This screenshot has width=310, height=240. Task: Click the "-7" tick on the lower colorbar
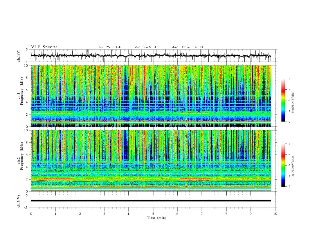(x=289, y=187)
